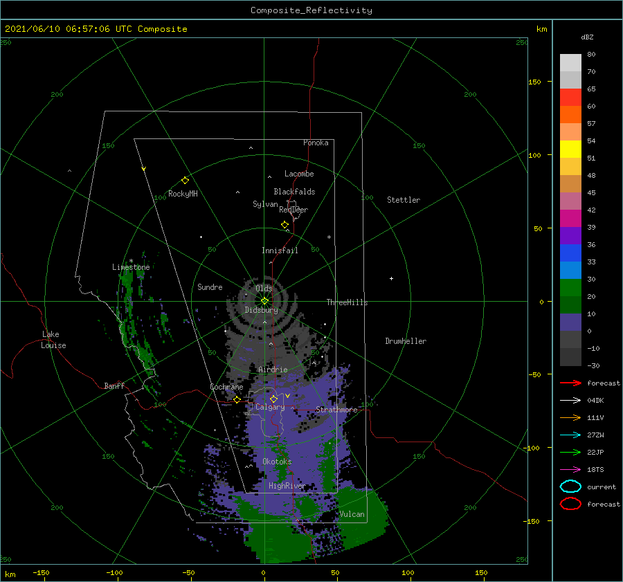Pick the magenta swatch between 42 and 39 dBZ
Viewport: 623px width, 582px height.
(570, 219)
